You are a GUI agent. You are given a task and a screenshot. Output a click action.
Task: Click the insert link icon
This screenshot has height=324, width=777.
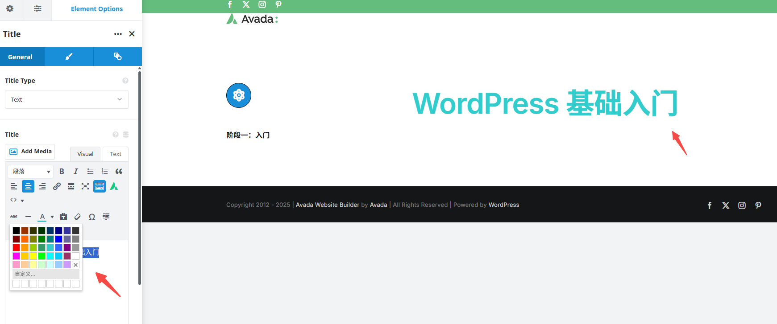(x=57, y=186)
